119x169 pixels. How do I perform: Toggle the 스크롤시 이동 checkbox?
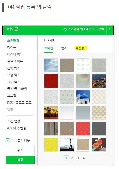pyautogui.click(x=8, y=140)
